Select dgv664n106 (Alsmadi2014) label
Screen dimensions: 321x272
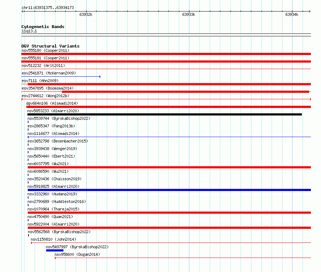(52, 103)
